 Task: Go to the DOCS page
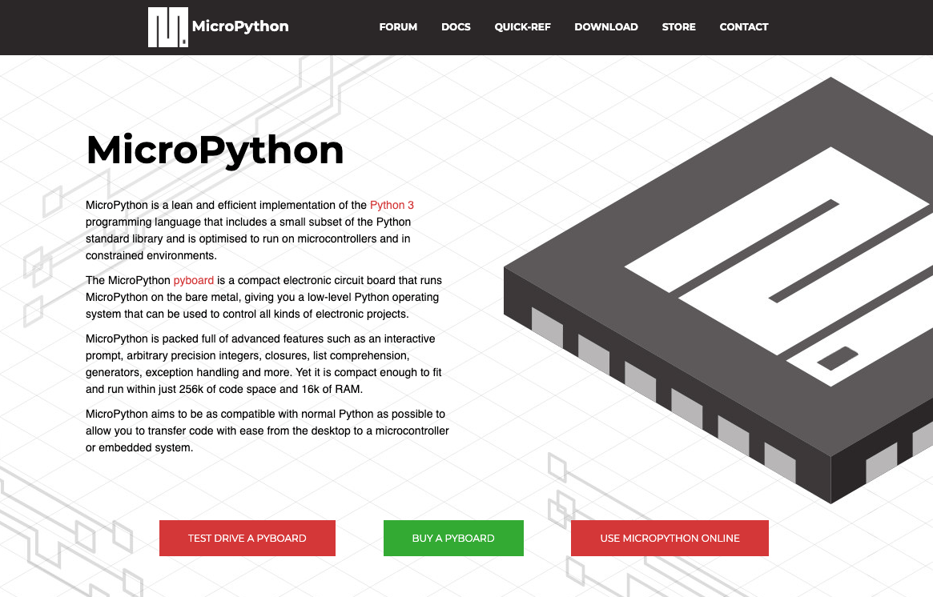click(x=456, y=27)
